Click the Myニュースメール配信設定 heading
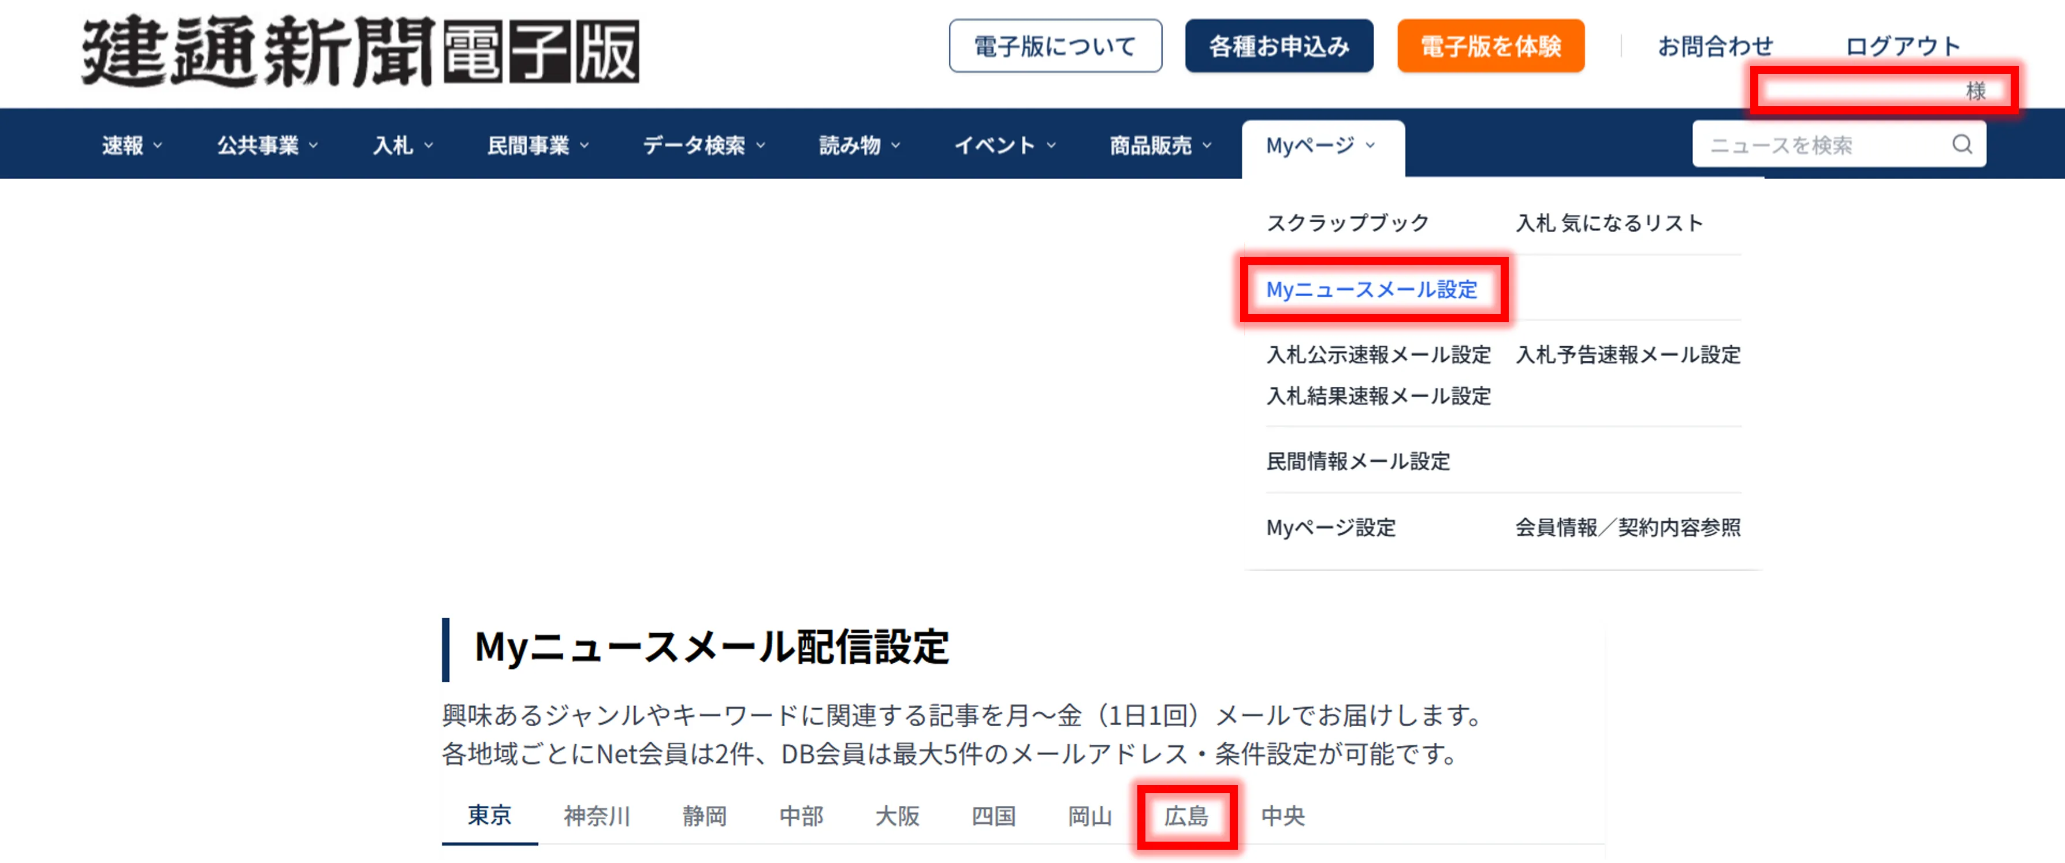Viewport: 2065px width, 863px height. pos(712,648)
